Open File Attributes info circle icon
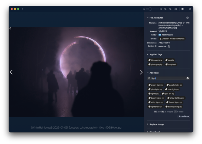Image resolution: width=202 pixels, height=144 pixels. pyautogui.click(x=188, y=18)
